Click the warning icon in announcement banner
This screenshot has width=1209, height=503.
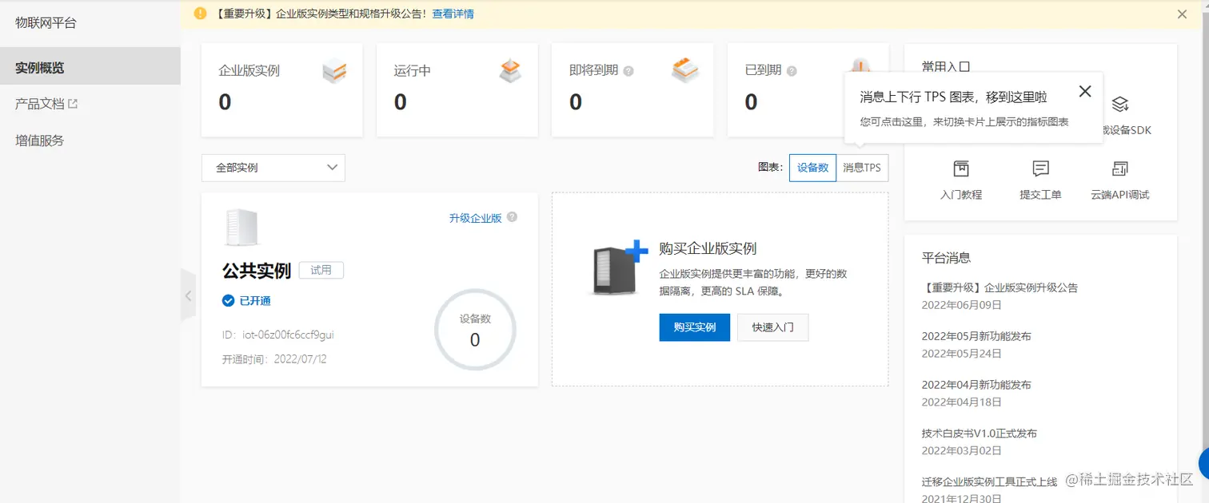point(201,14)
